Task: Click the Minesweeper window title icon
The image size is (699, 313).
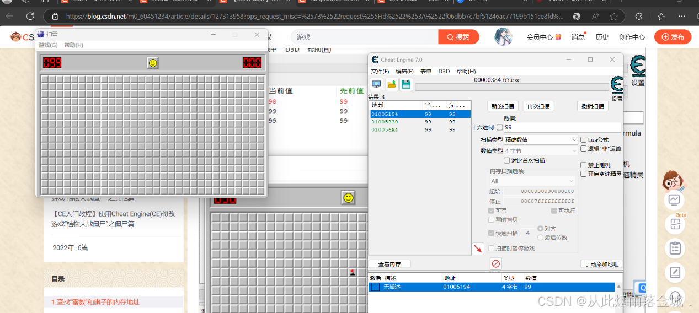Action: [x=41, y=34]
